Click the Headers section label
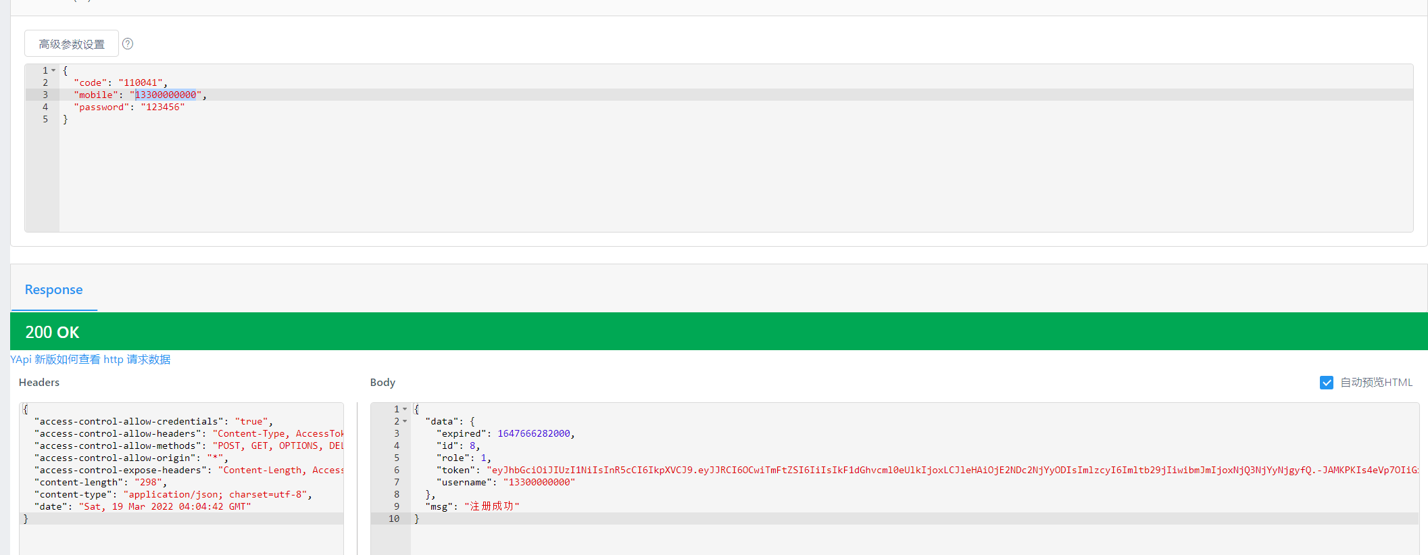The image size is (1428, 555). click(x=39, y=382)
